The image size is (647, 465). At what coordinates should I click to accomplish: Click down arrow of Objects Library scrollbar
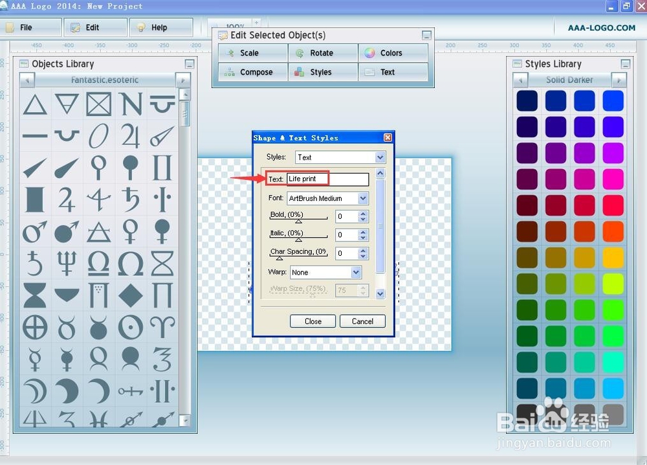click(x=185, y=420)
